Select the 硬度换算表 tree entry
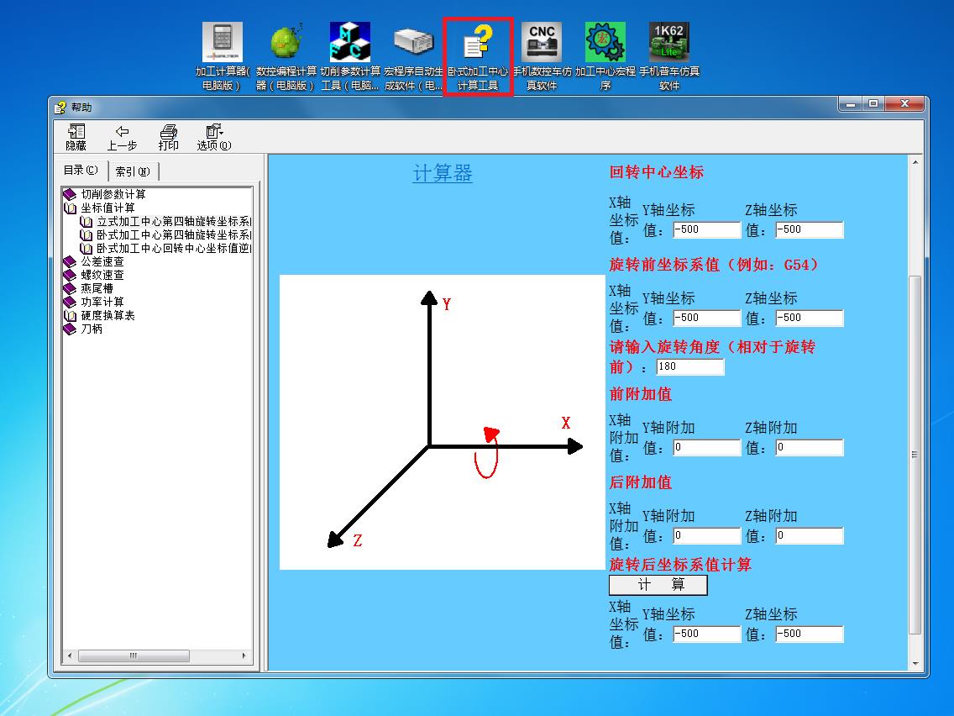This screenshot has height=716, width=954. click(107, 315)
